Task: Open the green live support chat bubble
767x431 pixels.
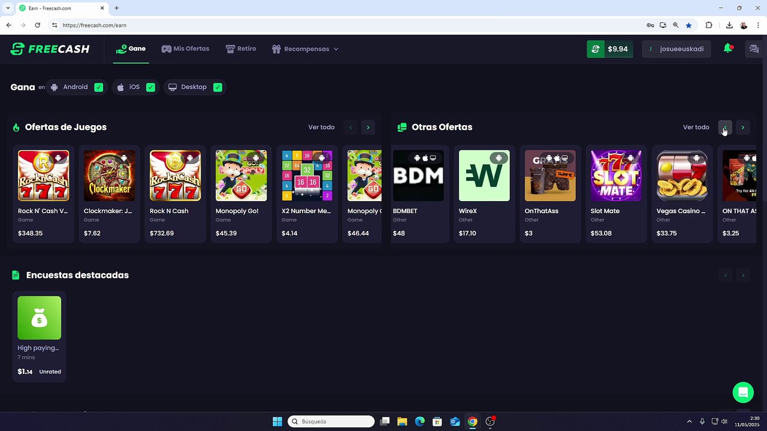Action: 743,392
